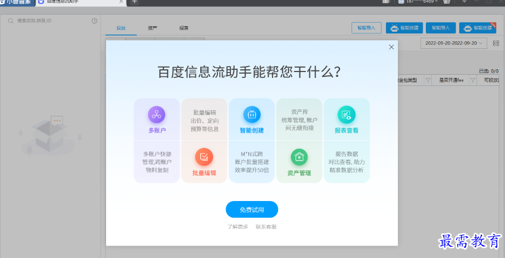Open the search history clock icon
This screenshot has height=258, width=505.
click(94, 21)
